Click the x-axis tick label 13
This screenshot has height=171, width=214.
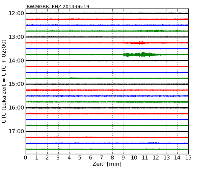[x=167, y=158]
